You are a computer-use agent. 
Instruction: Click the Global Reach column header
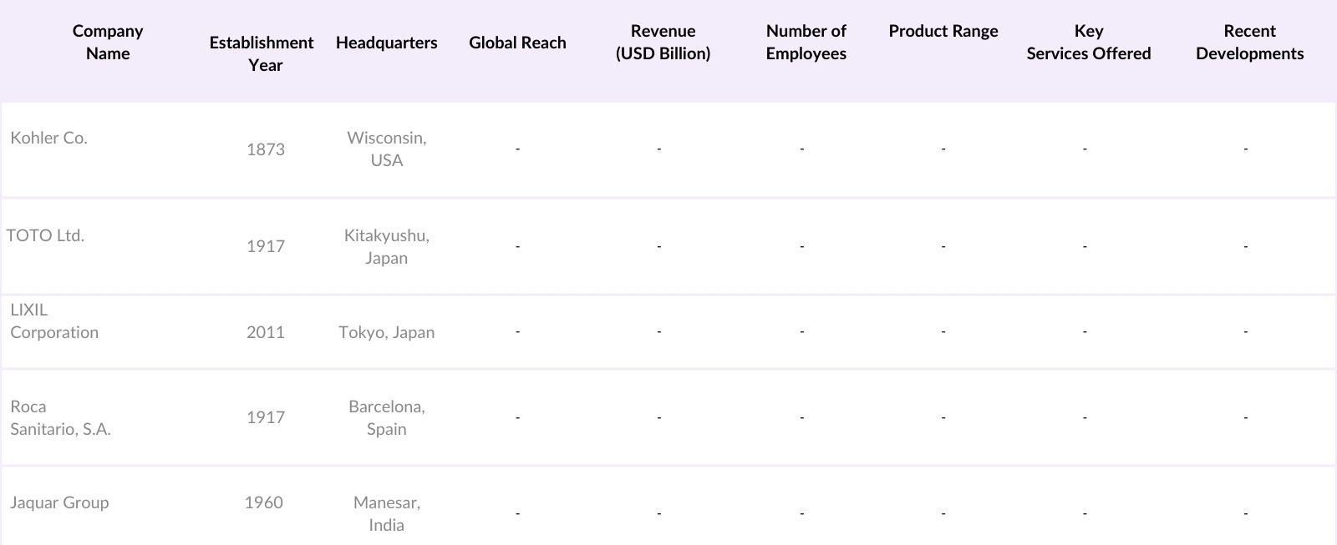517,43
